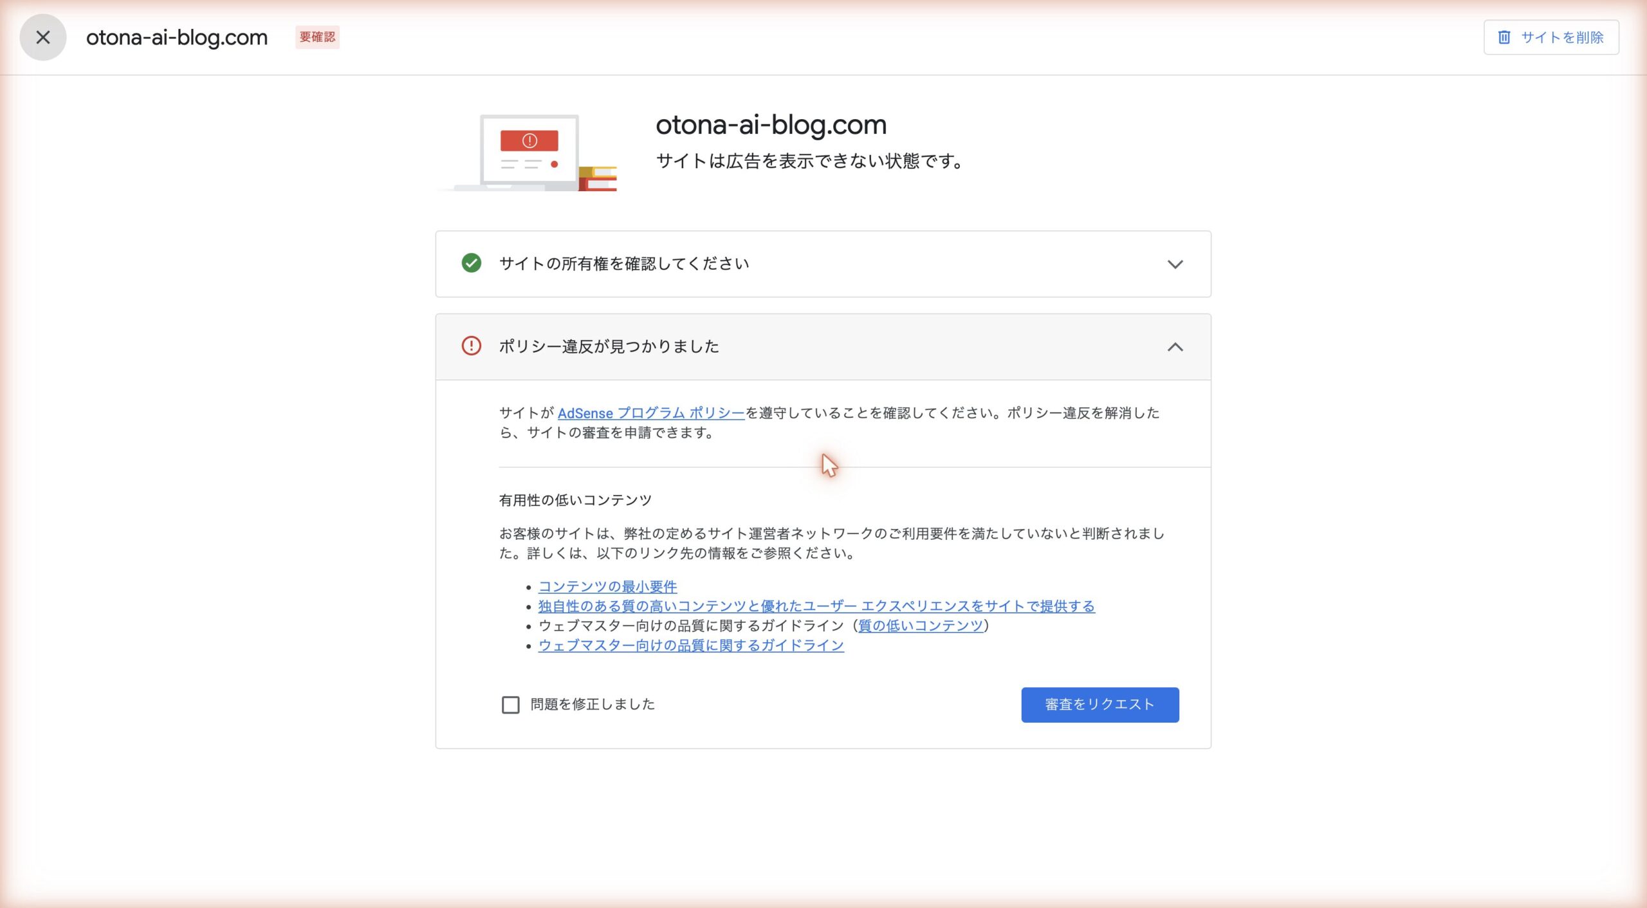Open ウェブマスター向けの品質に関するガイドライン link
The height and width of the screenshot is (908, 1647).
[x=691, y=645]
